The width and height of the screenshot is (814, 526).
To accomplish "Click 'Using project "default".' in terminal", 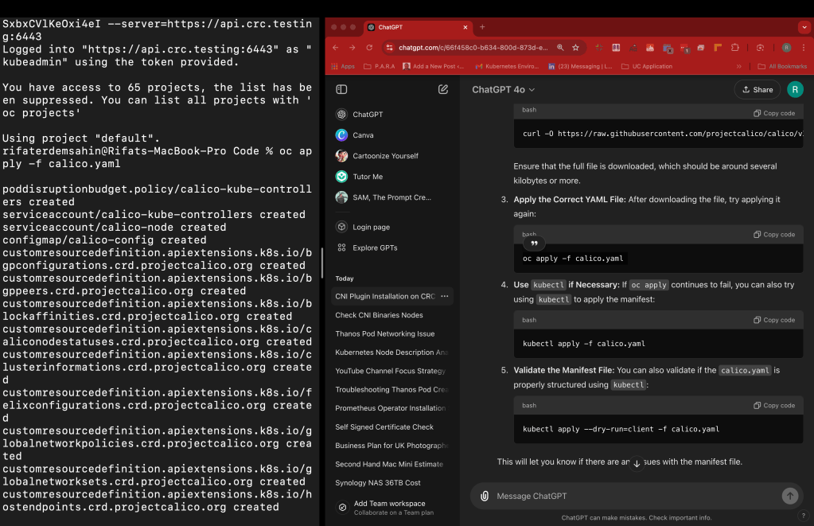I will (81, 138).
